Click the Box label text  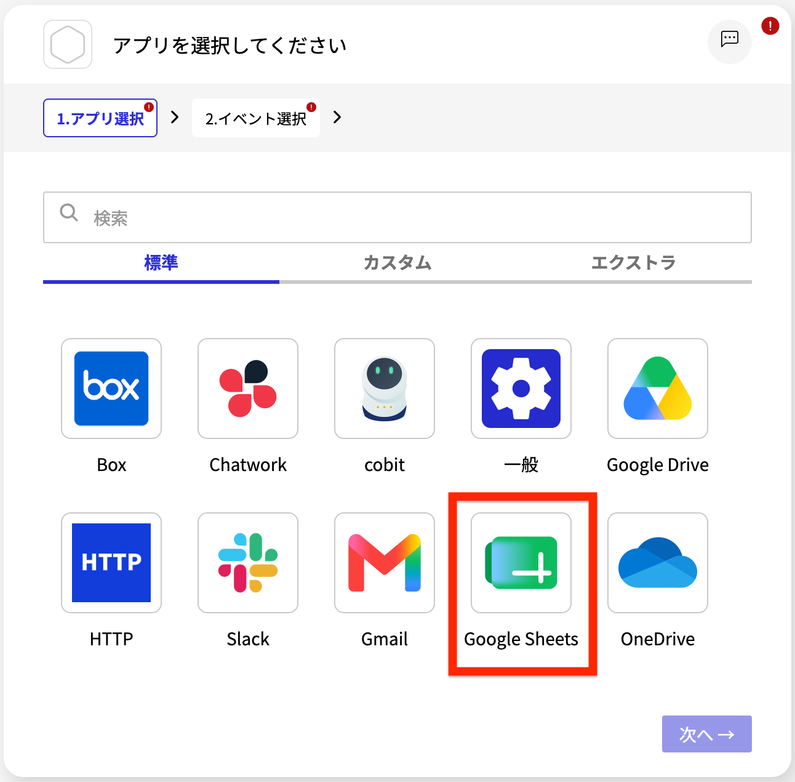click(x=111, y=465)
